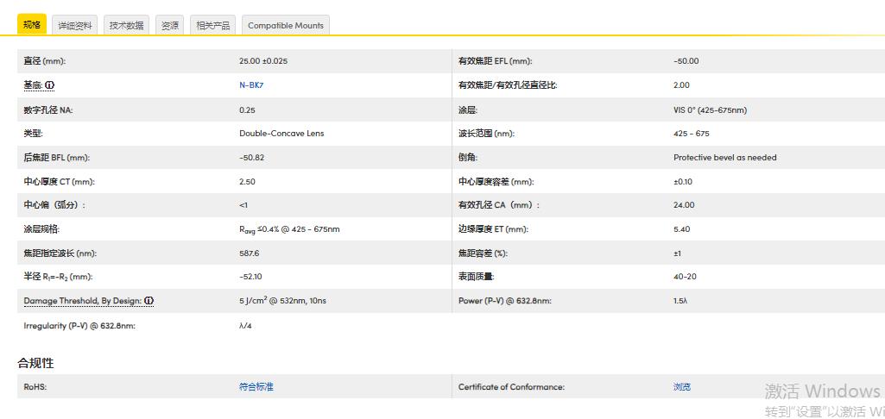Select the 规格 tab

pyautogui.click(x=32, y=25)
